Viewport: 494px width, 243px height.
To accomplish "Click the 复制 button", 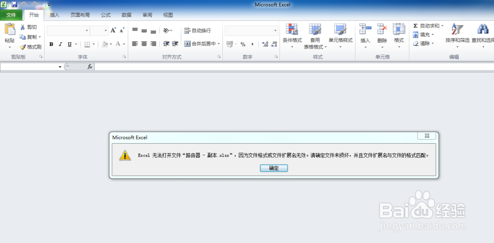I will (x=28, y=37).
